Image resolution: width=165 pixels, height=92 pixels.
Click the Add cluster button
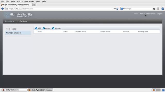tap(38, 28)
